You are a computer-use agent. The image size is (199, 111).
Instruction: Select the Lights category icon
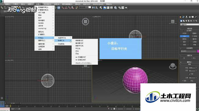186,21
